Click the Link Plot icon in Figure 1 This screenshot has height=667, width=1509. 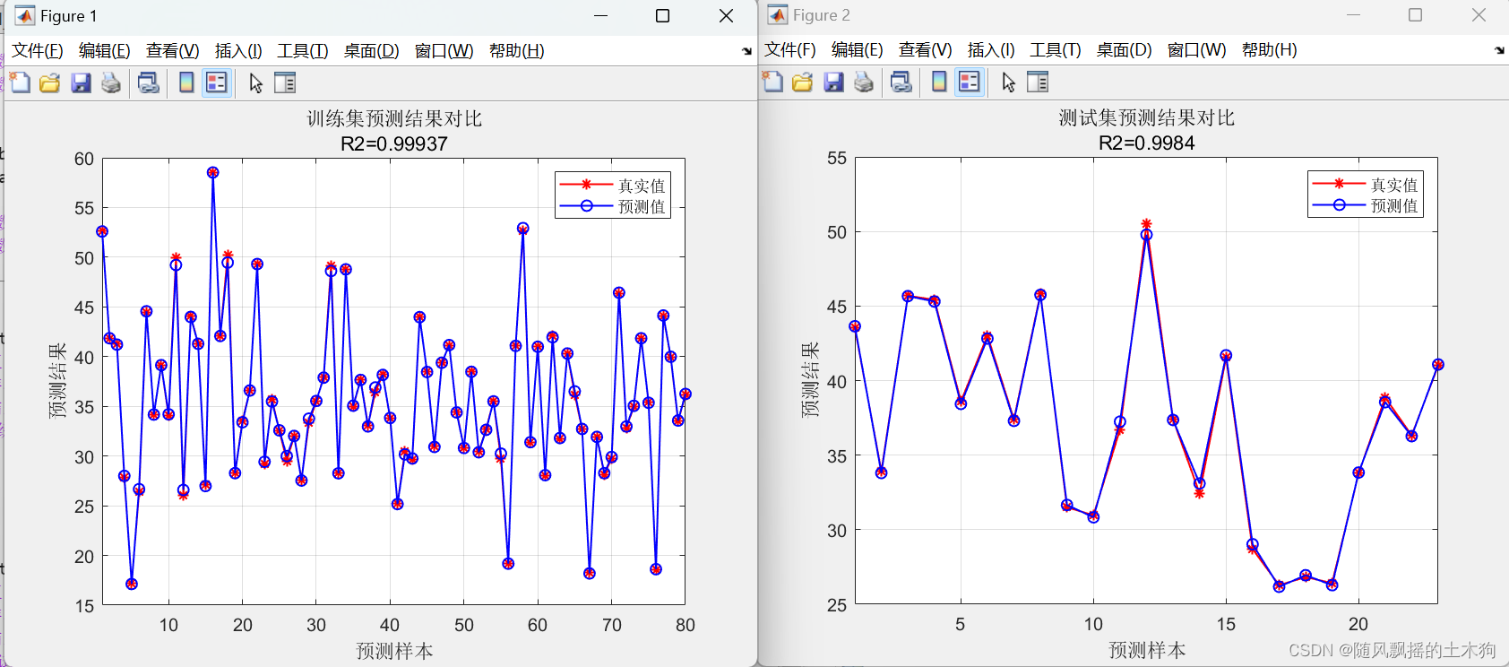pos(149,83)
